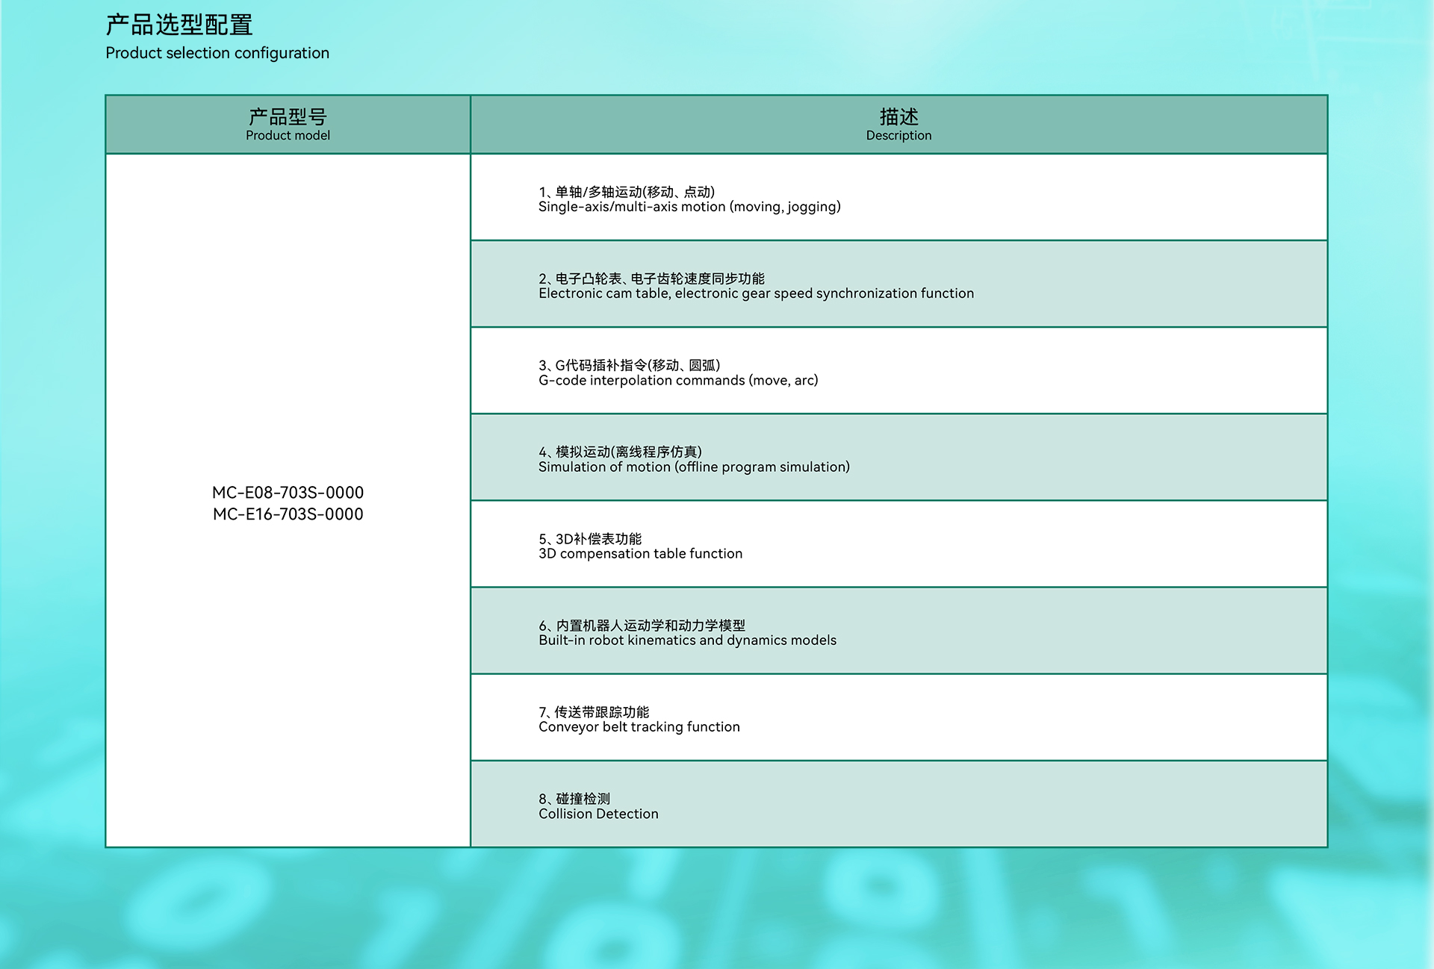Image resolution: width=1434 pixels, height=969 pixels.
Task: Click '7、传送带跟踪功能' text
Action: tap(594, 711)
